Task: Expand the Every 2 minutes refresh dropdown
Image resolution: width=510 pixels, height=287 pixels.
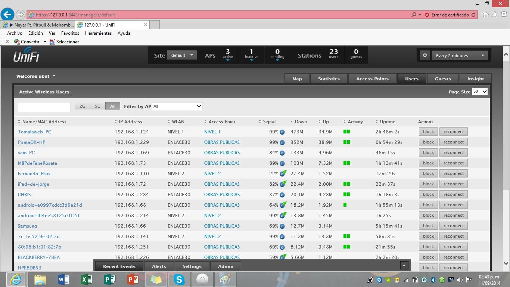Action: (460, 56)
